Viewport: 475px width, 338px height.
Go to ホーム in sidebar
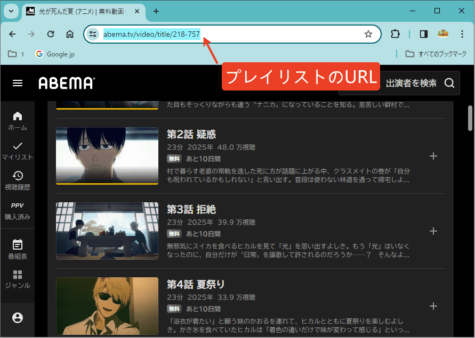click(x=18, y=121)
